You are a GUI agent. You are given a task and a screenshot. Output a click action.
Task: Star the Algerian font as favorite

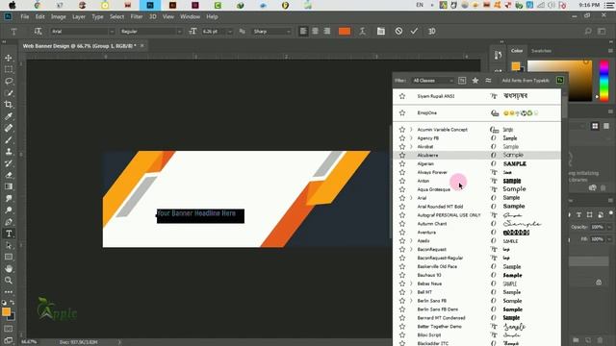click(402, 164)
